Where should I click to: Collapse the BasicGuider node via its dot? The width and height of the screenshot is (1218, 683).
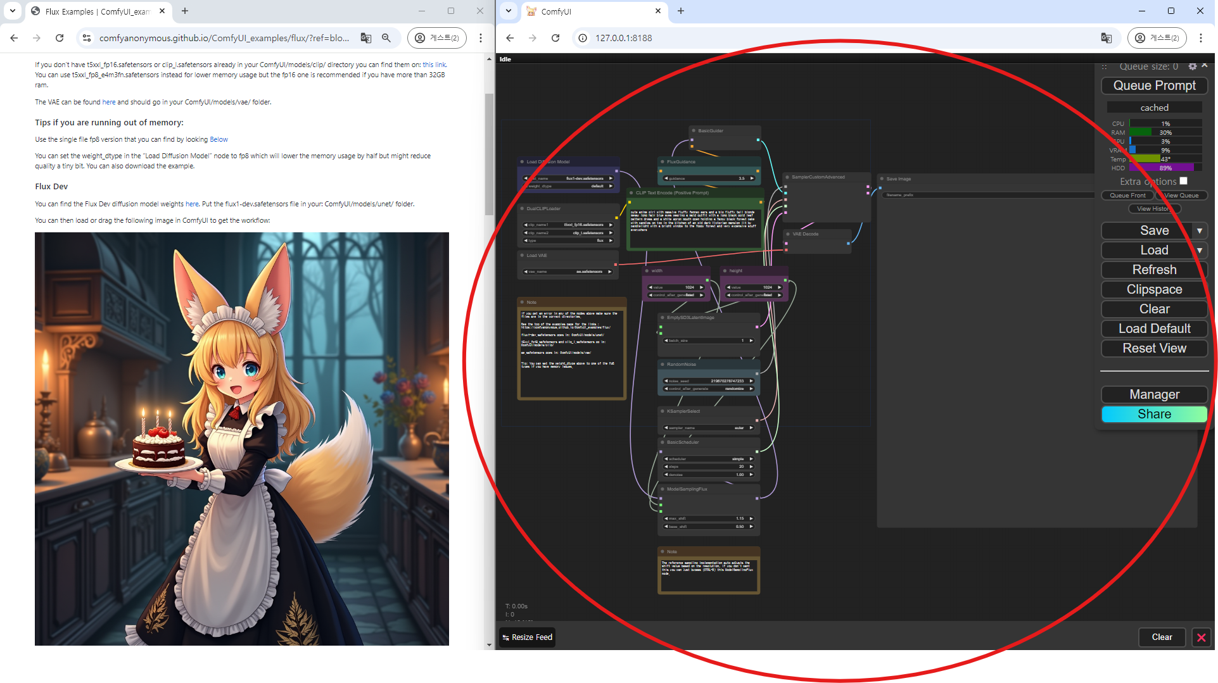pyautogui.click(x=694, y=131)
